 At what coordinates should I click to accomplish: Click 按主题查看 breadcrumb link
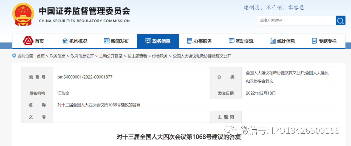pos(137,56)
